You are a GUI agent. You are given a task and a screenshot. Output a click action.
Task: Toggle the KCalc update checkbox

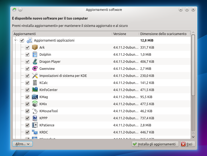pyautogui.click(x=27, y=83)
